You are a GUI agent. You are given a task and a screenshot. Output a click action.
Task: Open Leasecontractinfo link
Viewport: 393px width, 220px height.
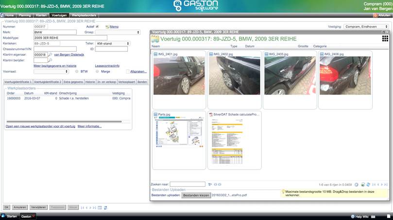[x=107, y=66]
